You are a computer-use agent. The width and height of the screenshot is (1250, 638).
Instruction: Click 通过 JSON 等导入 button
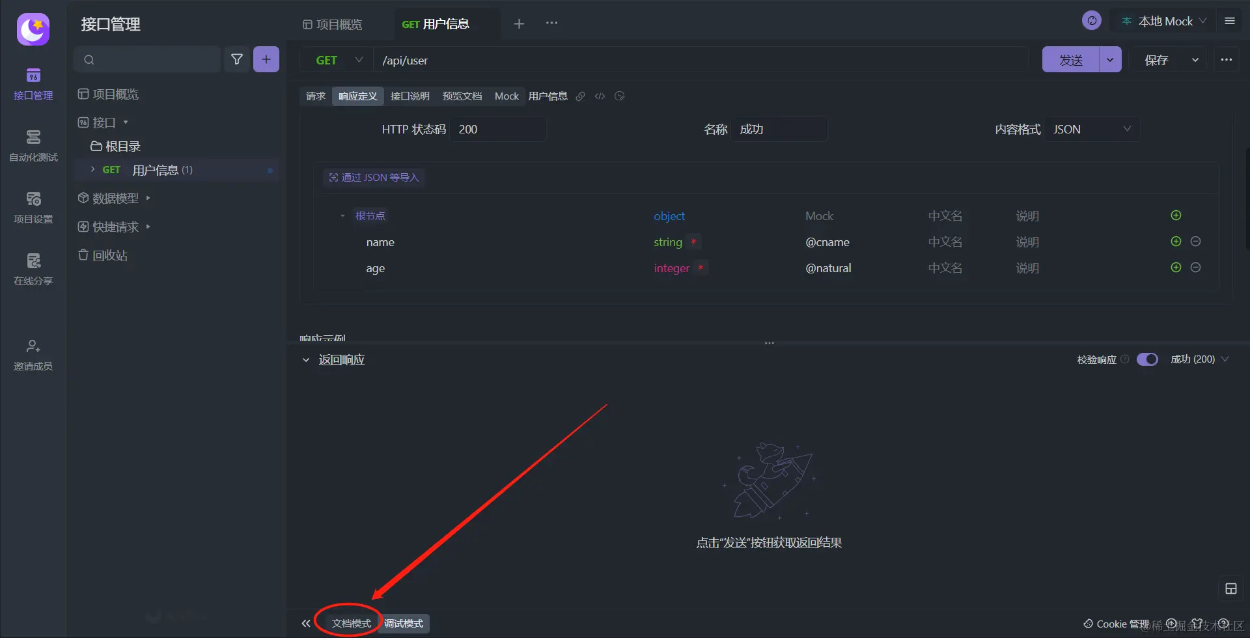click(x=374, y=177)
